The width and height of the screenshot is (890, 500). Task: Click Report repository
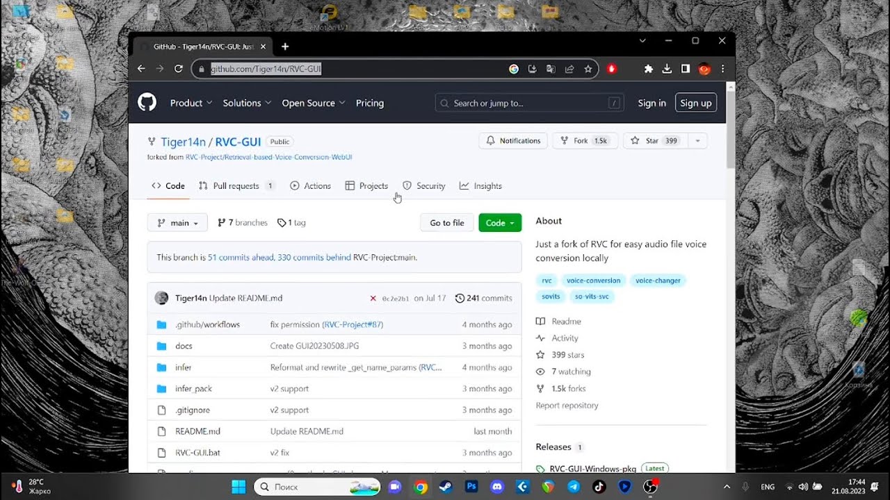[x=567, y=406]
